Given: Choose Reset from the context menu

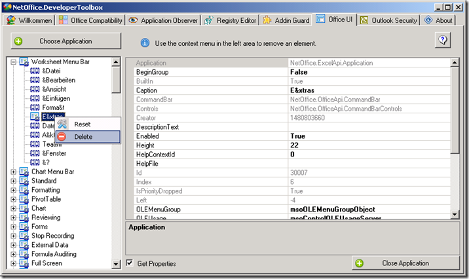Looking at the screenshot, I should 83,124.
